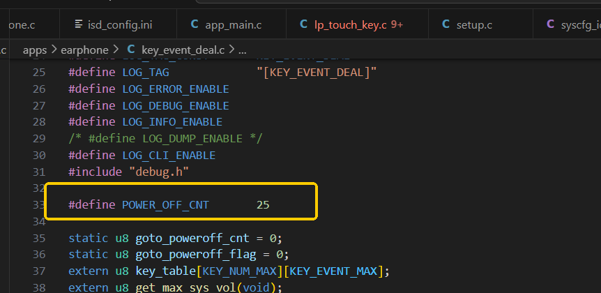Click LOG_ERROR_ENABLE on line 26
Viewport: 601px width, 293px height.
click(x=176, y=89)
